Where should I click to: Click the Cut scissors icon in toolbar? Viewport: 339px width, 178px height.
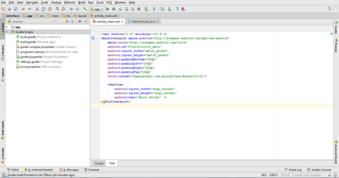pyautogui.click(x=37, y=9)
